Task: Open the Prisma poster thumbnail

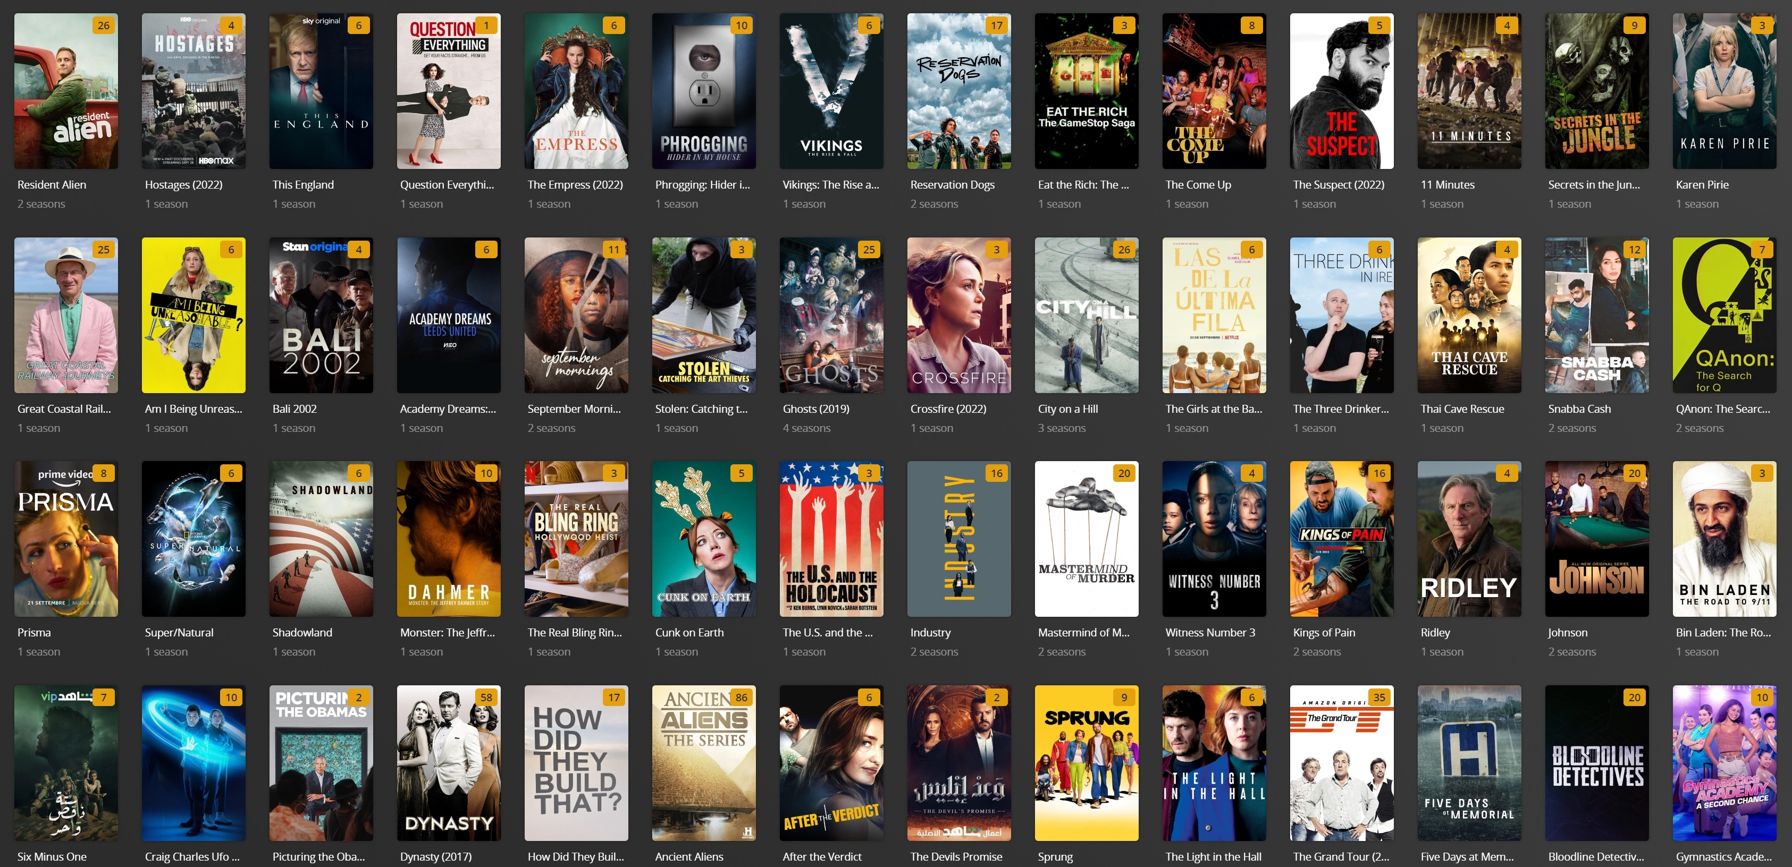Action: pos(66,539)
